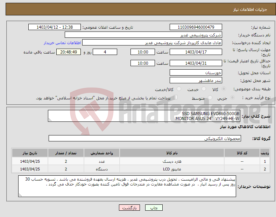The height and width of the screenshot is (217, 276).
Task: Click the announcement date field 1403/04/12 - 12:38
Action: [x=55, y=27]
